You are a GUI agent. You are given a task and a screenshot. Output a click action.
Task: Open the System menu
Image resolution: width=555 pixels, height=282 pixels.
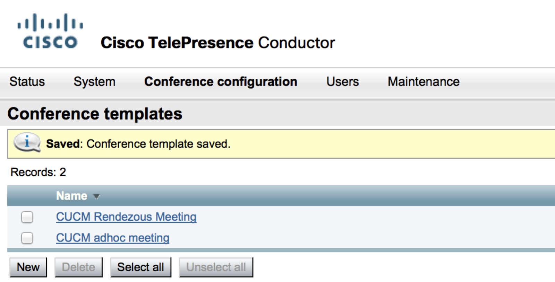(94, 82)
